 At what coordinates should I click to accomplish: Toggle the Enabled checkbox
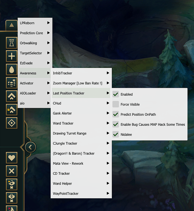pos(116,94)
